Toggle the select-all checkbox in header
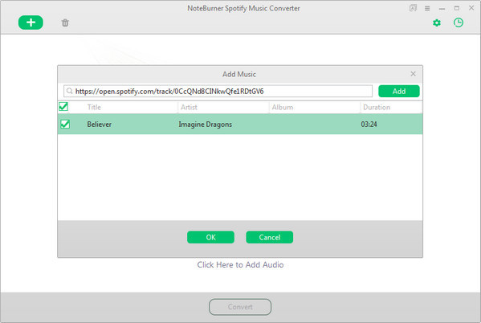 pos(63,107)
